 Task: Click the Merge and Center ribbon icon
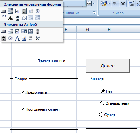[89, 4]
